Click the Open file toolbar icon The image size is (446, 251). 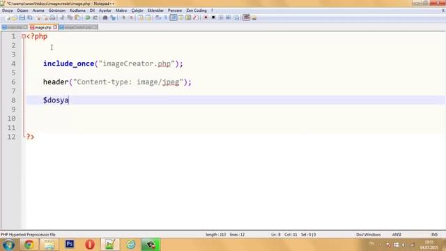pos(15,17)
